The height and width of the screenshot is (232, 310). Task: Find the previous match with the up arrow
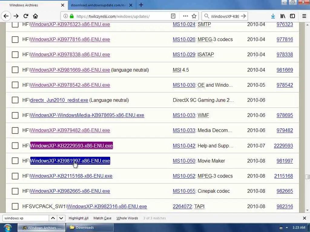click(x=53, y=218)
